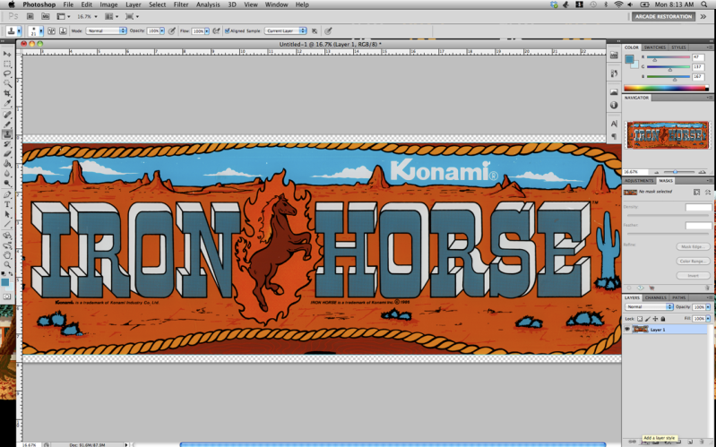Add a vector mask in Masks panel
Image resolution: width=716 pixels, height=447 pixels.
pos(708,193)
